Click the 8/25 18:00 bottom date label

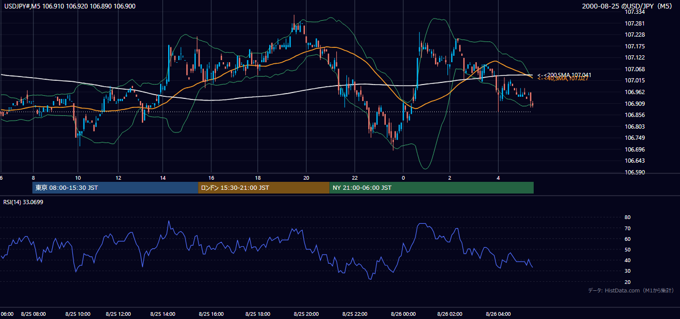pos(258,314)
